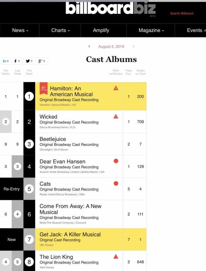Click the Search Billboard link
This screenshot has width=206, height=271.
pos(182,14)
